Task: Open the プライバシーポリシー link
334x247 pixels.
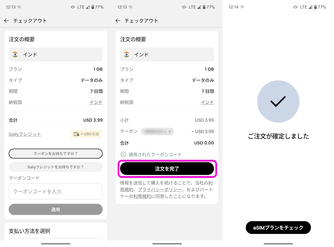Action: [160, 190]
